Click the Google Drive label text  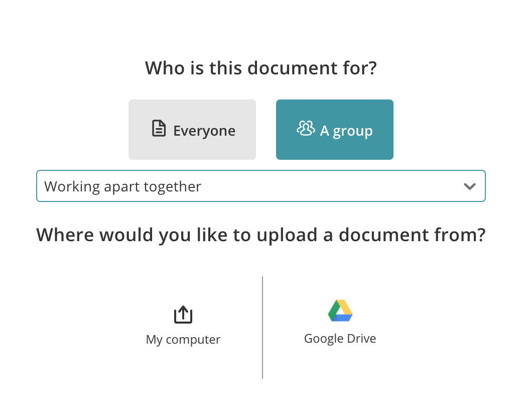[x=340, y=339]
